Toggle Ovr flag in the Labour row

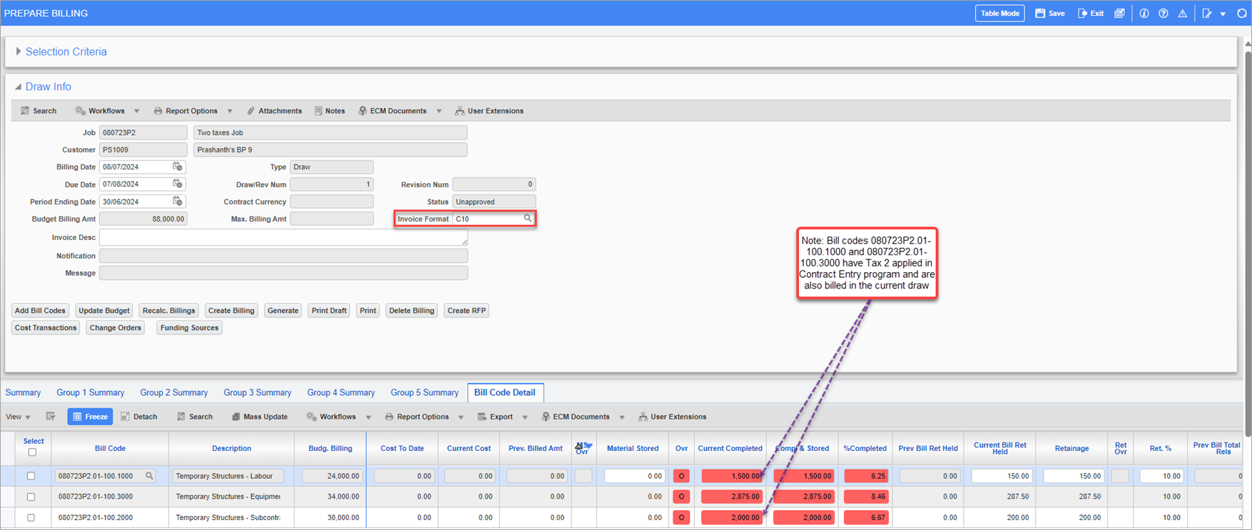681,476
